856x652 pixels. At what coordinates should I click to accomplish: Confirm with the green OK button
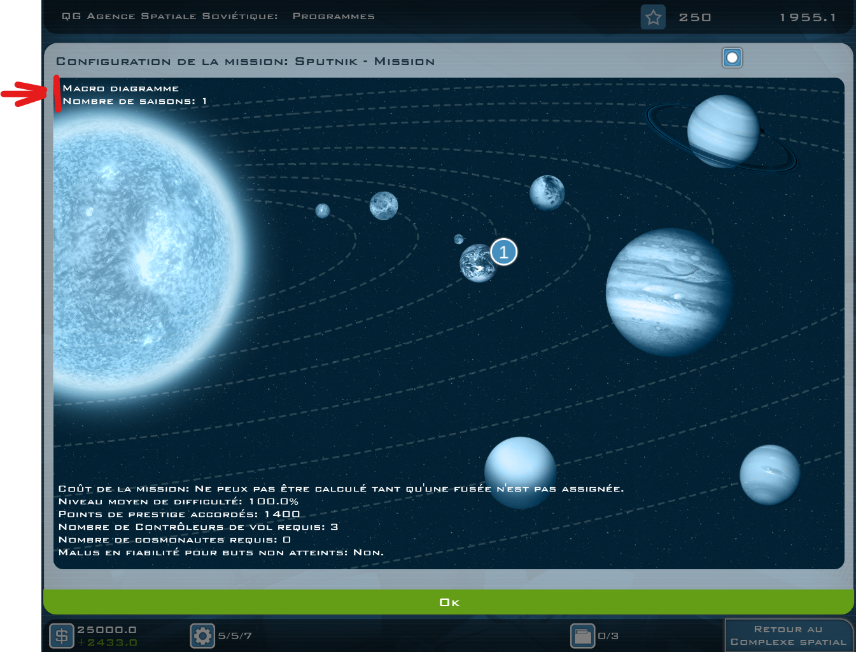(x=449, y=602)
